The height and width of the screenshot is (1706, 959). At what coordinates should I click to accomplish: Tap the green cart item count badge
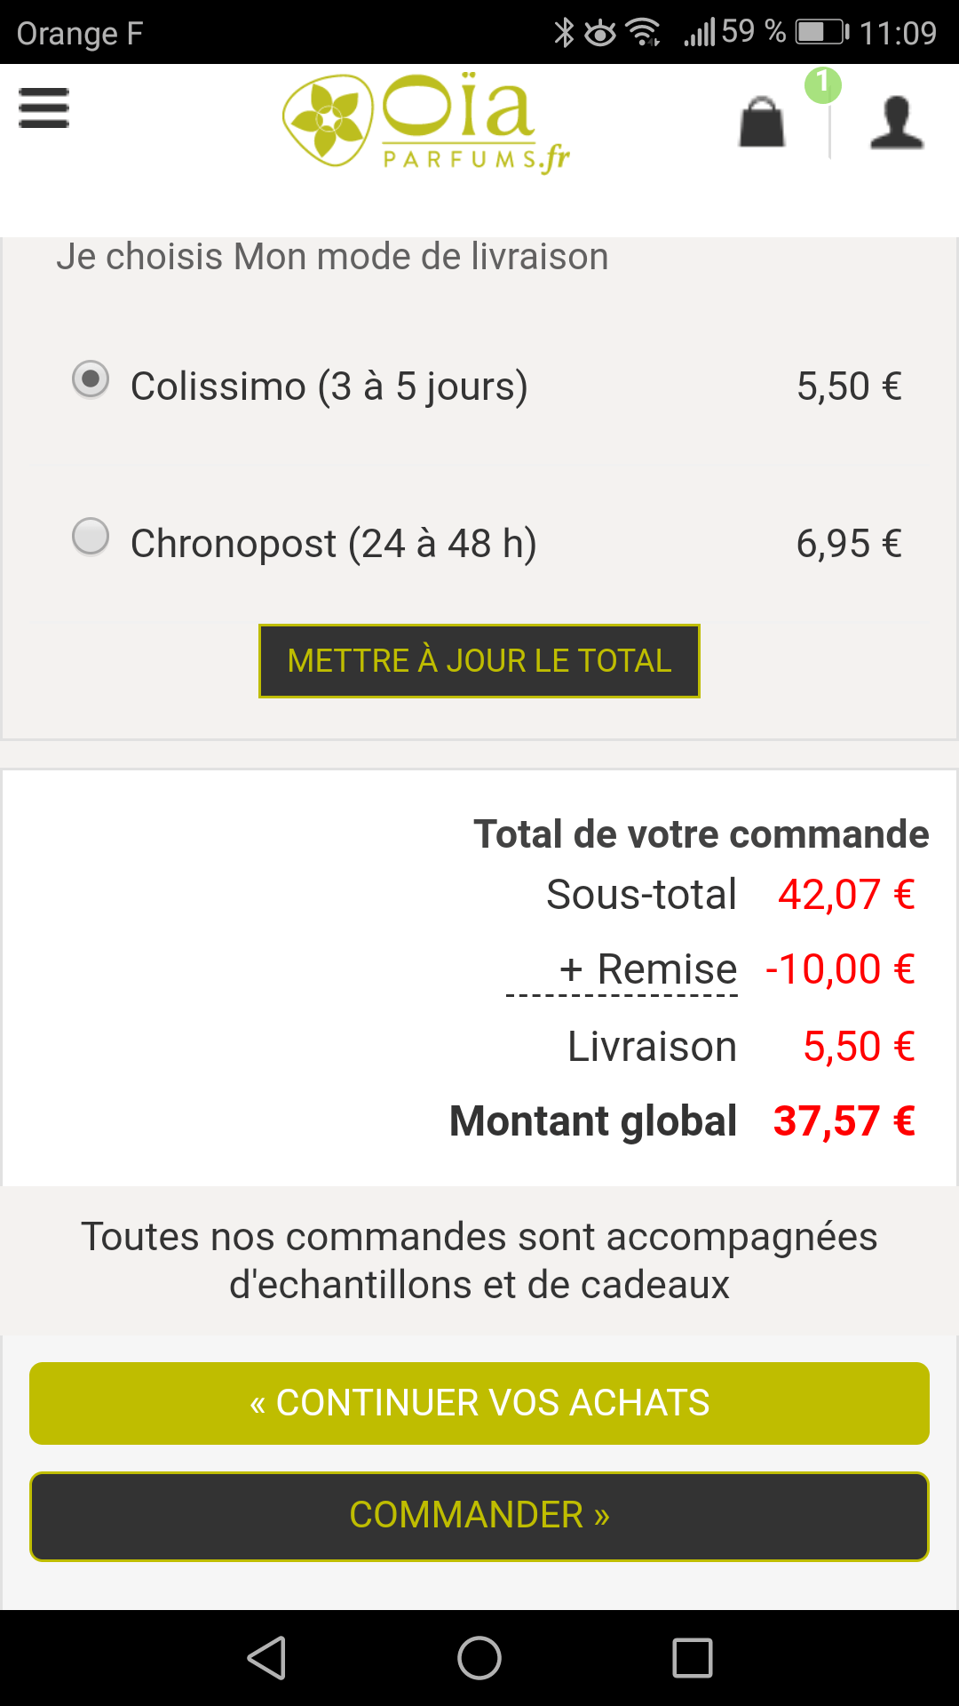coord(823,84)
